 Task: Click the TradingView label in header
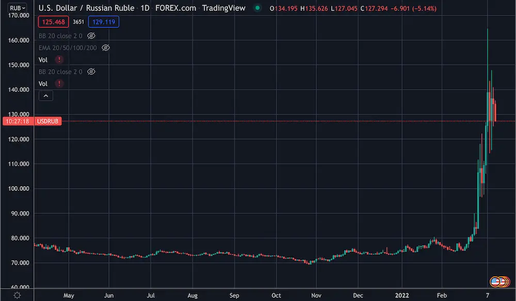(x=224, y=8)
